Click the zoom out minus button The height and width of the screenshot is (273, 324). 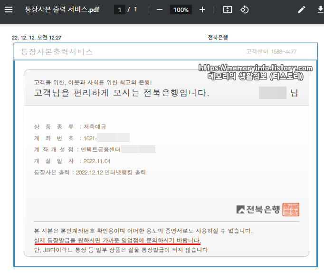click(159, 10)
